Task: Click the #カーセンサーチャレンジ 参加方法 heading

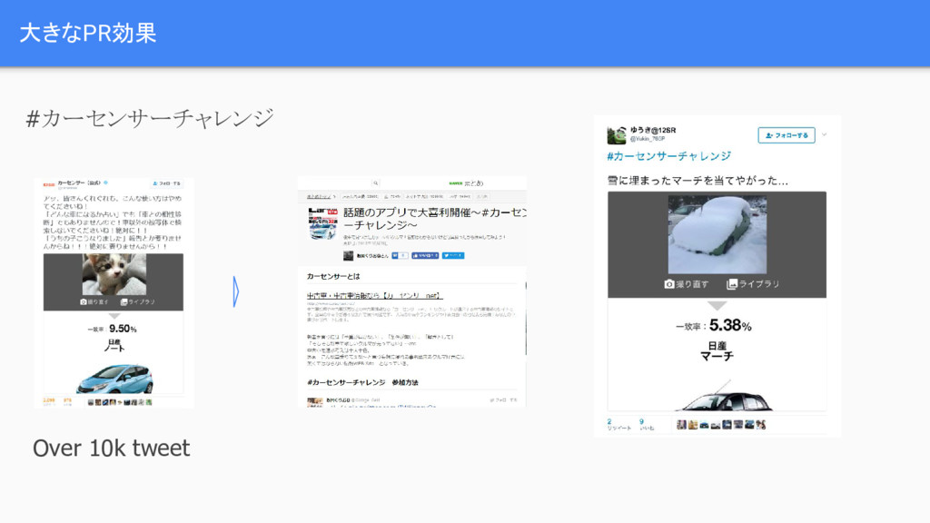Action: [362, 382]
